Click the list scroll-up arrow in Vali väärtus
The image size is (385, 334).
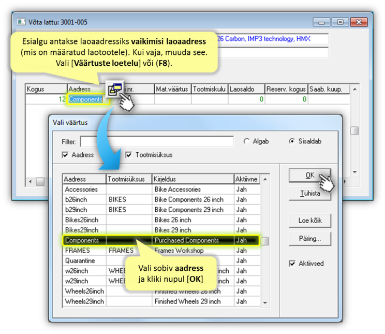point(265,179)
